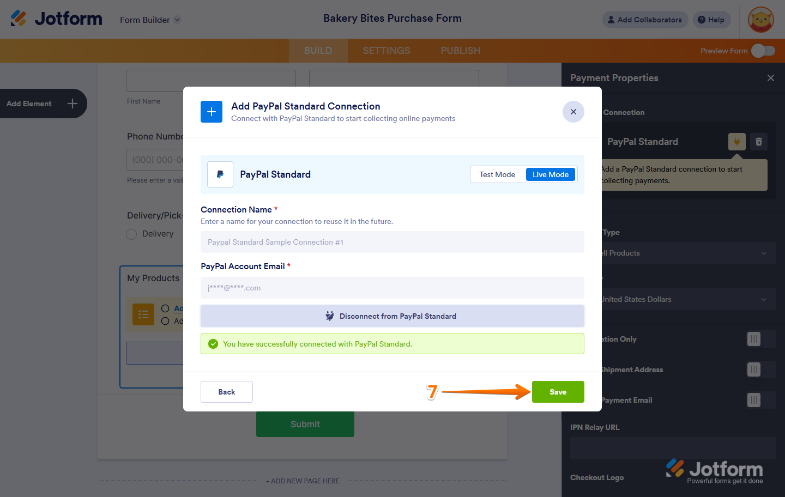The width and height of the screenshot is (785, 497).
Task: Click the plus icon on Add Element
Action: tap(73, 104)
